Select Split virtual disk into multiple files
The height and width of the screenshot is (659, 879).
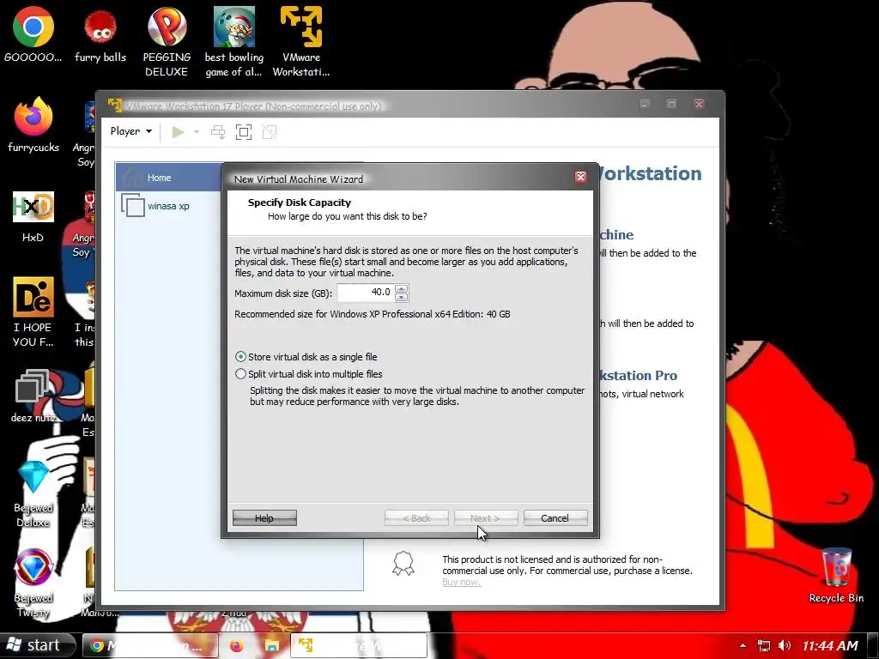pyautogui.click(x=309, y=374)
